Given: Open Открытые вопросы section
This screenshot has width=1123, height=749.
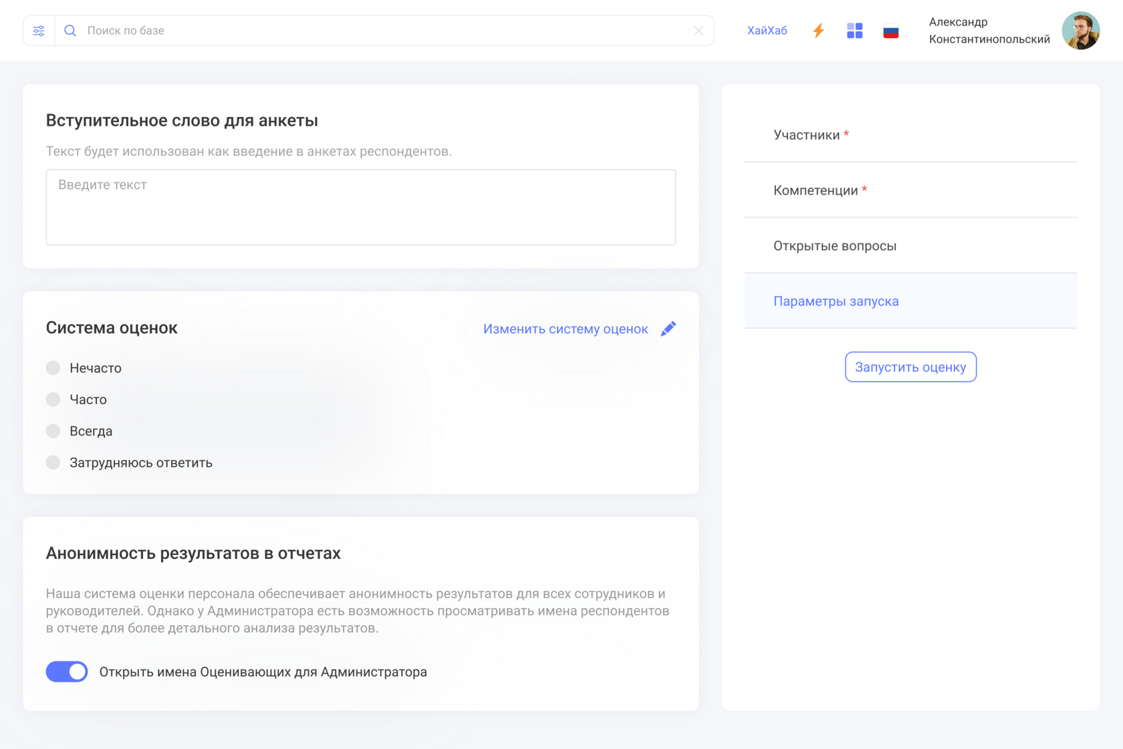Looking at the screenshot, I should pyautogui.click(x=835, y=246).
